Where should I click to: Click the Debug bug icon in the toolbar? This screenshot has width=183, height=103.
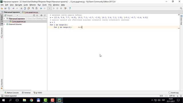pyautogui.click(x=57, y=8)
